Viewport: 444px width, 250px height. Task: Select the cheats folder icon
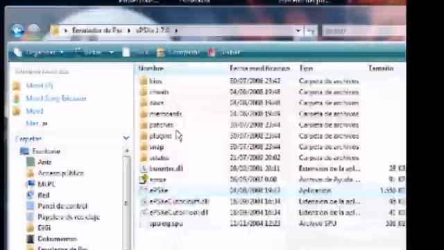coord(144,92)
